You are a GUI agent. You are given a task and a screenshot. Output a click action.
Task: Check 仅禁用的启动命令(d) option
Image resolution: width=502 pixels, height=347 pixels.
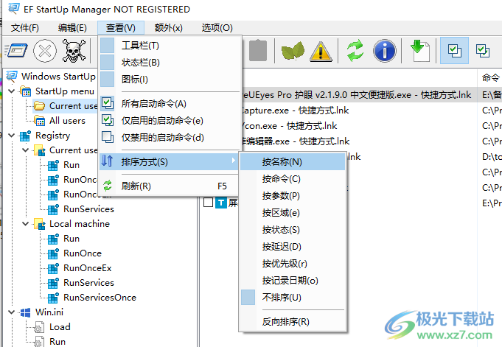(x=170, y=138)
